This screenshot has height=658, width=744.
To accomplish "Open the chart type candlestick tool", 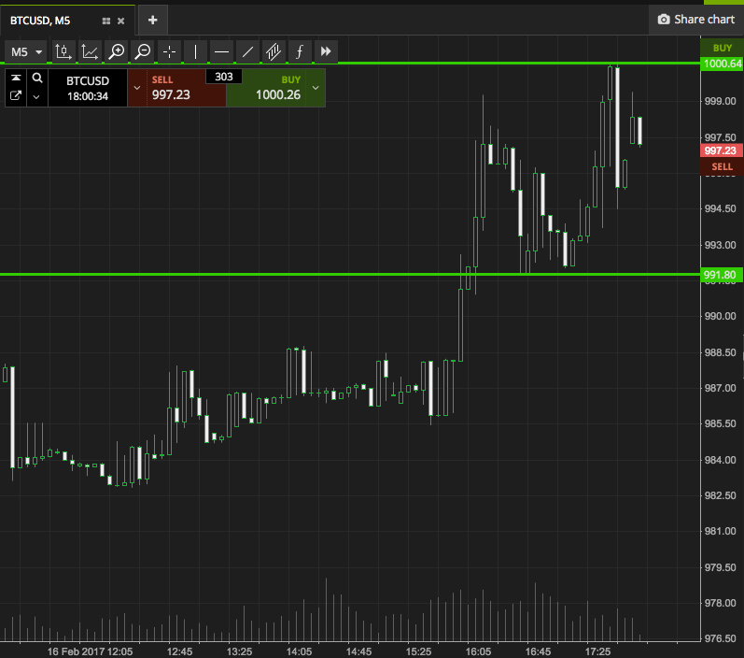I will point(63,51).
